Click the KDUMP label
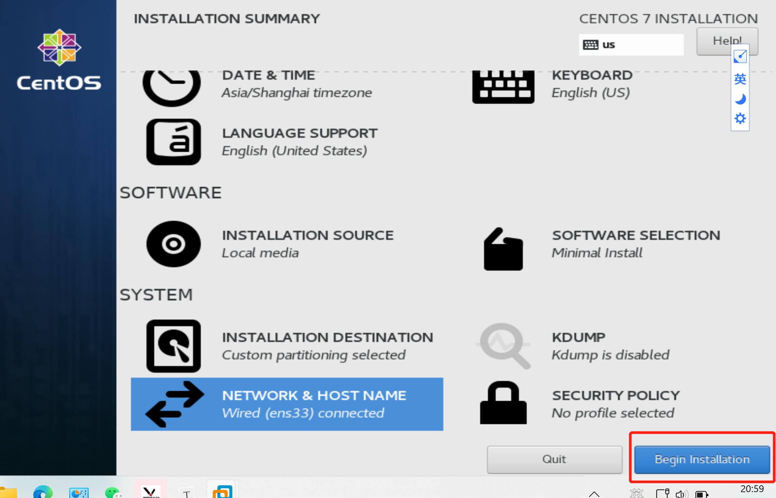The image size is (776, 498). [x=579, y=338]
